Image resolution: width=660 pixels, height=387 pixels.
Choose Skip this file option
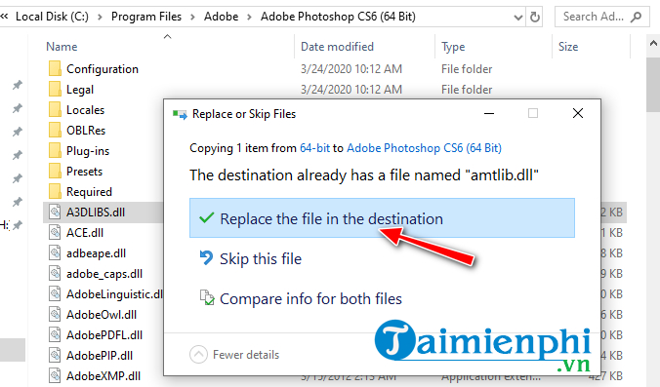click(261, 258)
